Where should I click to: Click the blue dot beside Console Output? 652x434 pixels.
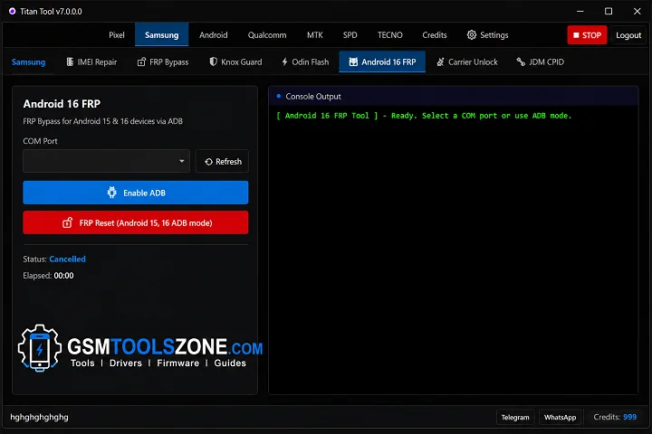pos(279,97)
